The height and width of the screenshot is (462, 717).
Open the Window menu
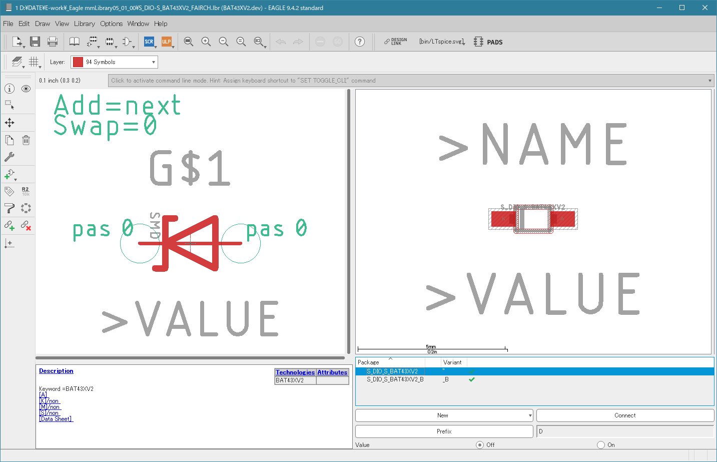pos(138,24)
